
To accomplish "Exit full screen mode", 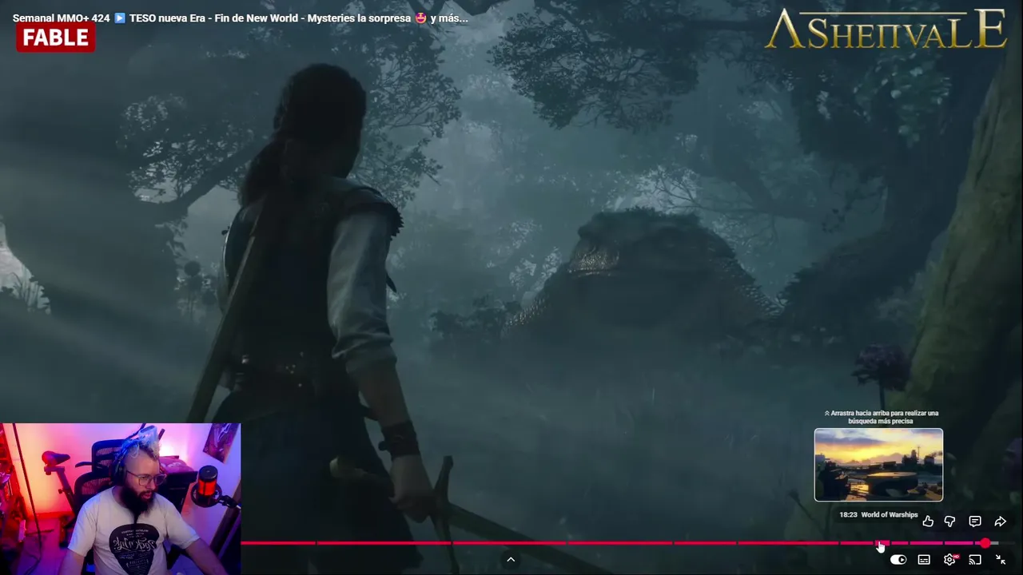I will click(1001, 560).
